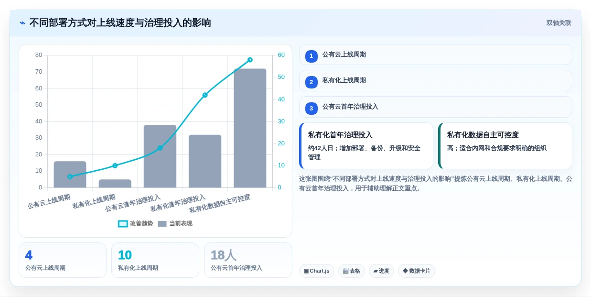Click the chart title 不同部署方式对上线速度与治理投入的影响
This screenshot has height=297, width=591.
[x=120, y=23]
